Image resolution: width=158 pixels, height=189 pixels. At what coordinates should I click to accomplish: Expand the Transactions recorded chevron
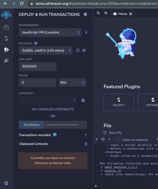pos(86,135)
